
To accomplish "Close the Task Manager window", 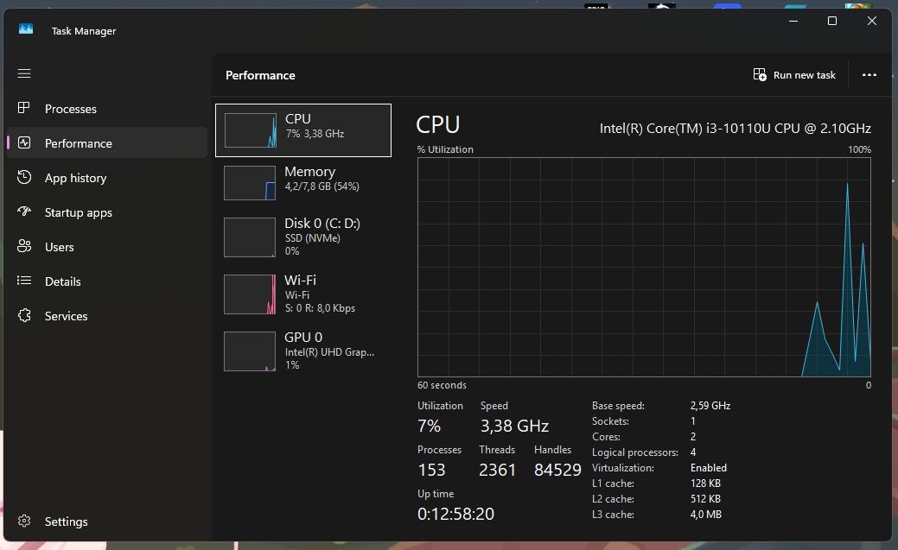I will 872,22.
